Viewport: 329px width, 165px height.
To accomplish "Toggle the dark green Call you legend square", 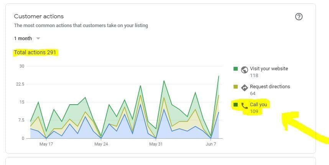I will pyautogui.click(x=236, y=105).
